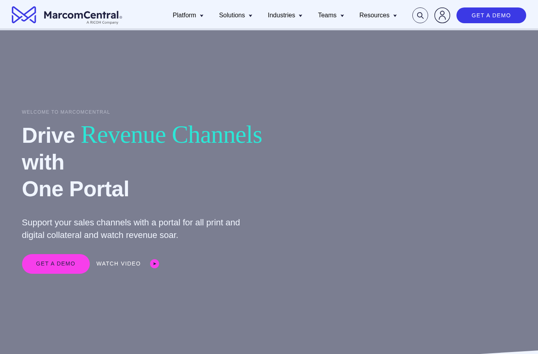Click the 'A RICOH Company' subtitle
The width and height of the screenshot is (538, 354).
(x=102, y=22)
